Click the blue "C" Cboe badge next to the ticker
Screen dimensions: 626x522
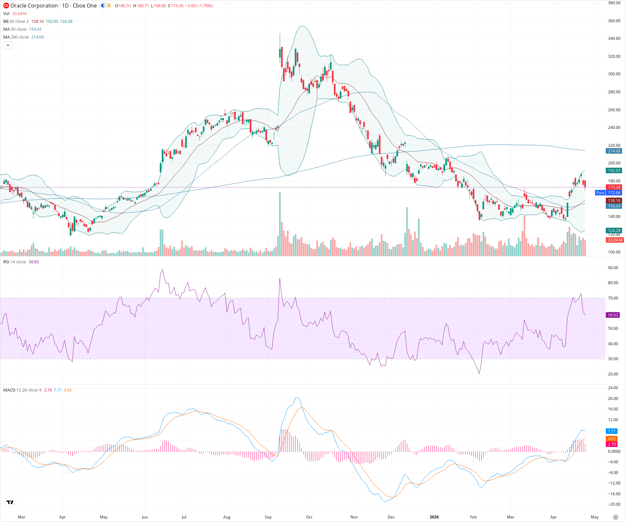point(102,6)
